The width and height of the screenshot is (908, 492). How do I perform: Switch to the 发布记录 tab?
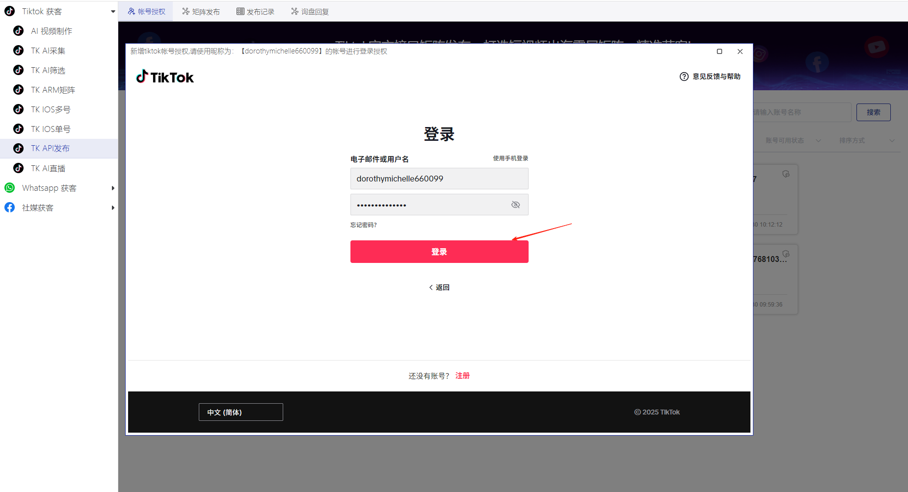255,11
